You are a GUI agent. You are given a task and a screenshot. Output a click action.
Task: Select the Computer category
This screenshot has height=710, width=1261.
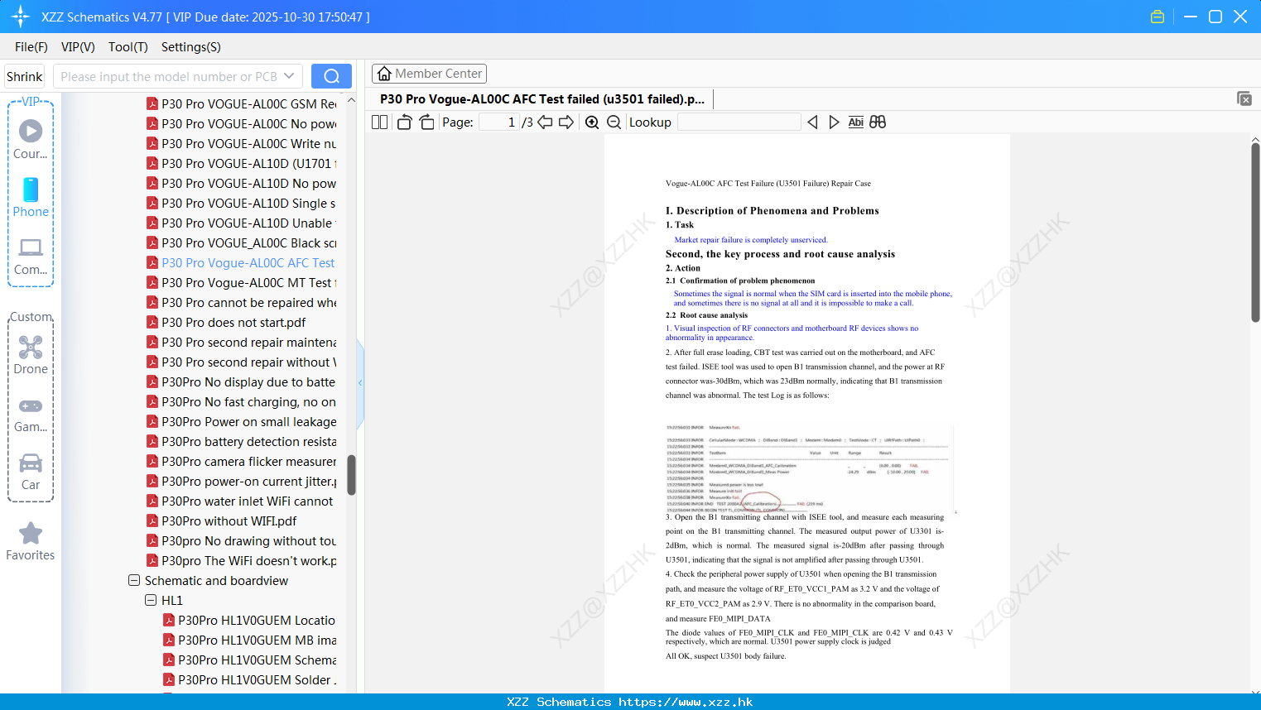tap(31, 257)
